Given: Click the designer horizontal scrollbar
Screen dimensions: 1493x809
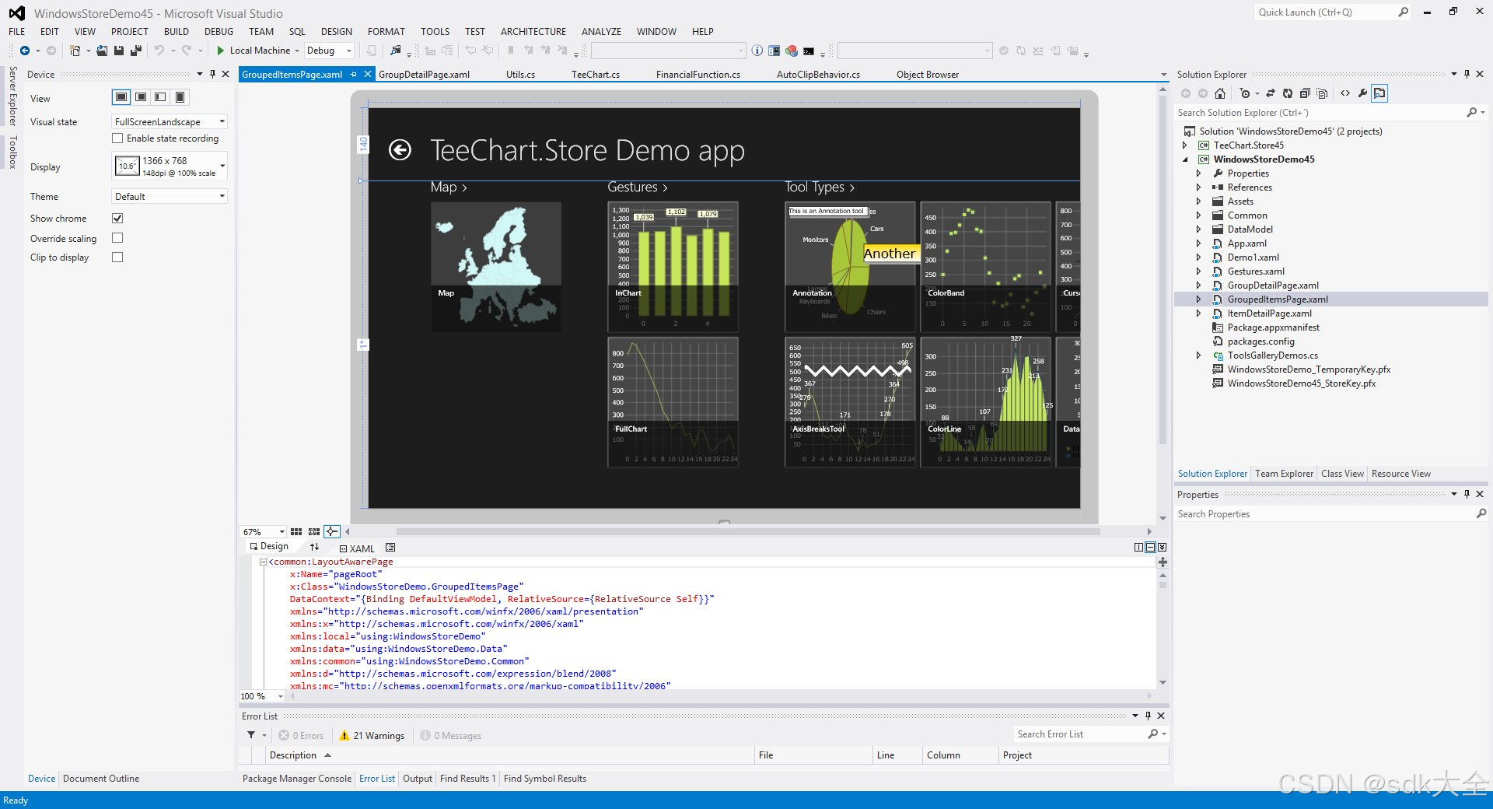Looking at the screenshot, I should point(748,532).
